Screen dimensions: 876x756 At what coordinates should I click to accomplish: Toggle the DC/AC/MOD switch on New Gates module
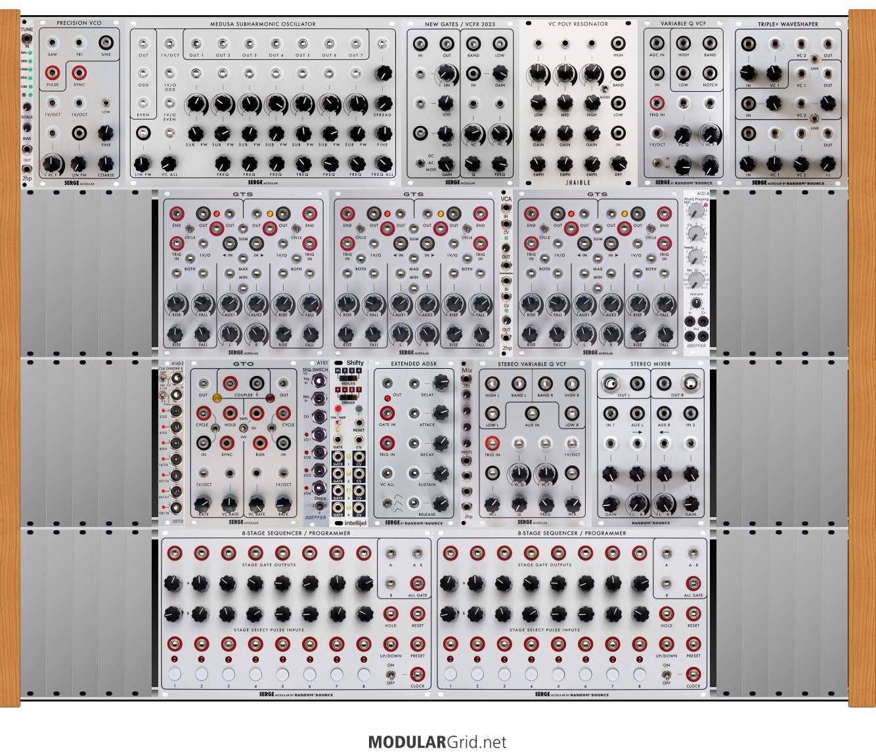click(x=420, y=162)
